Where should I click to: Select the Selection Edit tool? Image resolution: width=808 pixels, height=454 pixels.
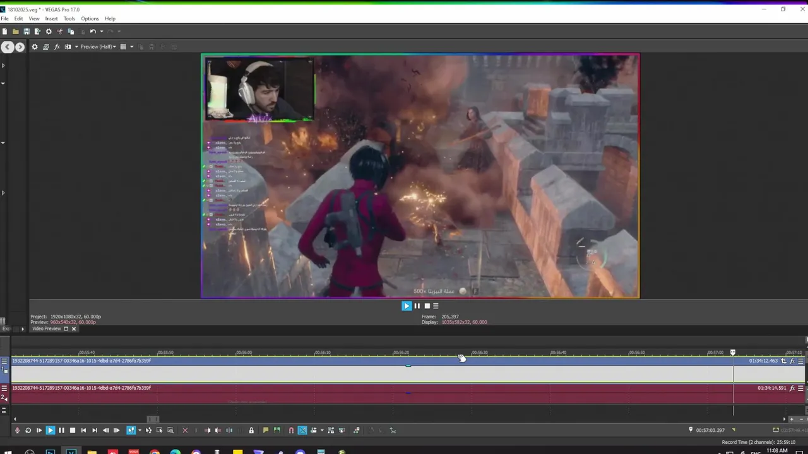(159, 430)
